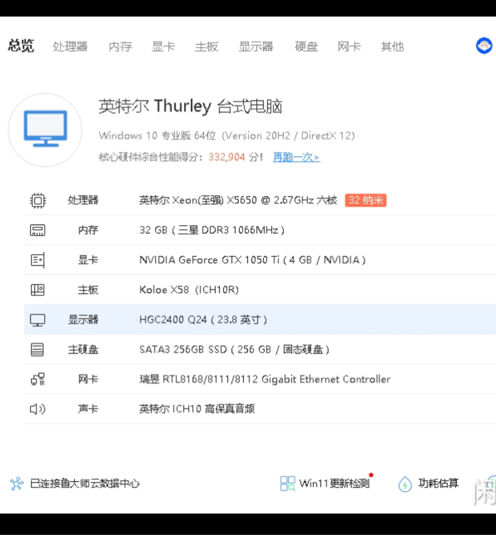Click the 主板 row label
The width and height of the screenshot is (496, 535).
click(x=88, y=290)
